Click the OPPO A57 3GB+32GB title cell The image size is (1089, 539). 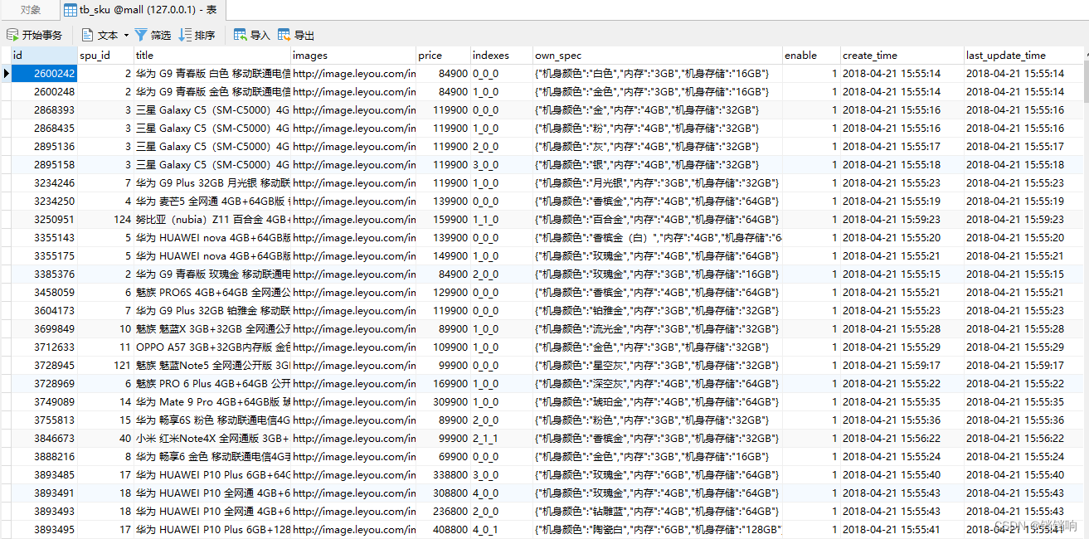click(x=212, y=347)
